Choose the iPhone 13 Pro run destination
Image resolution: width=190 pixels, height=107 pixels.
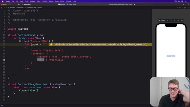pyautogui.click(x=72, y=4)
